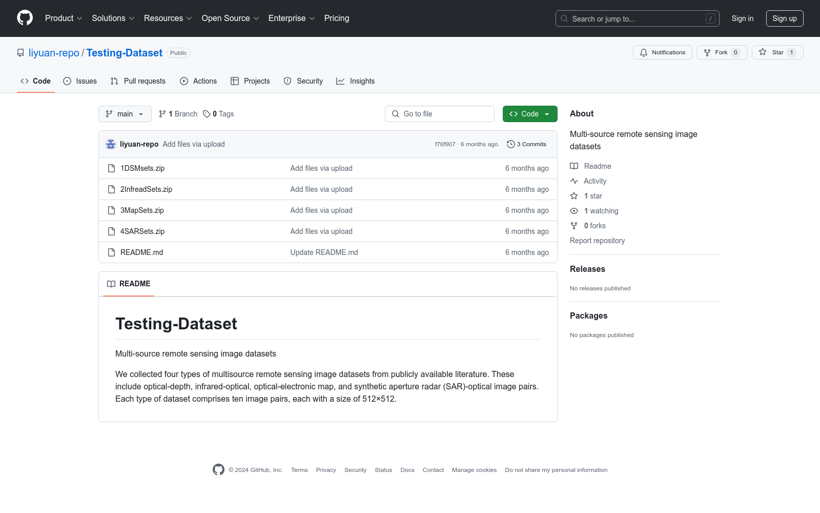Open the Projects tab
Viewport: 820px width, 513px height.
250,81
